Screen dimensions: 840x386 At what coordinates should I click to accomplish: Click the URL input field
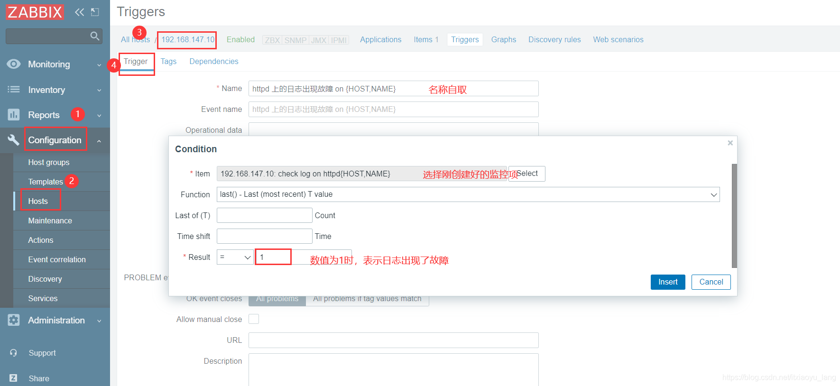(x=394, y=340)
